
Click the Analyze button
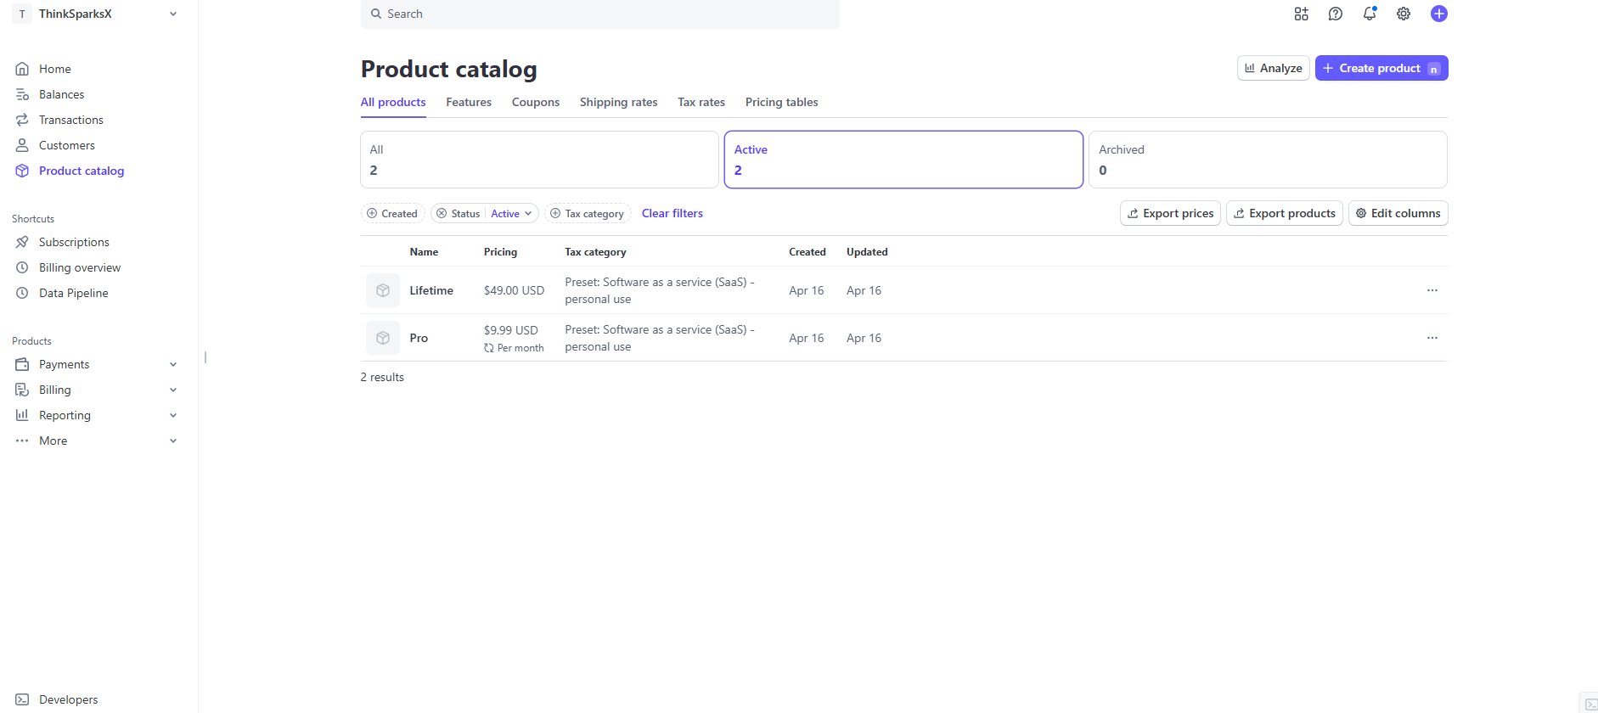(x=1274, y=68)
